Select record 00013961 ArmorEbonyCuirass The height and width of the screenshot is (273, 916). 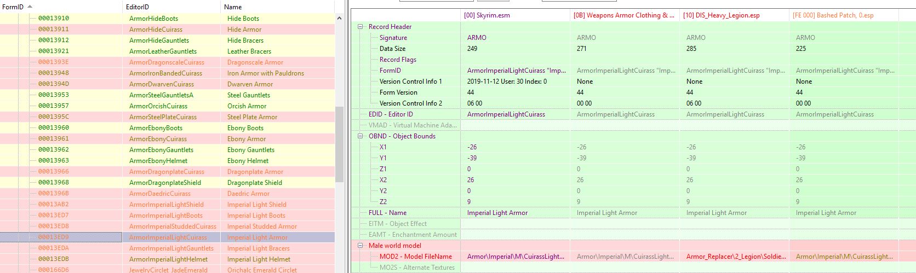point(167,138)
